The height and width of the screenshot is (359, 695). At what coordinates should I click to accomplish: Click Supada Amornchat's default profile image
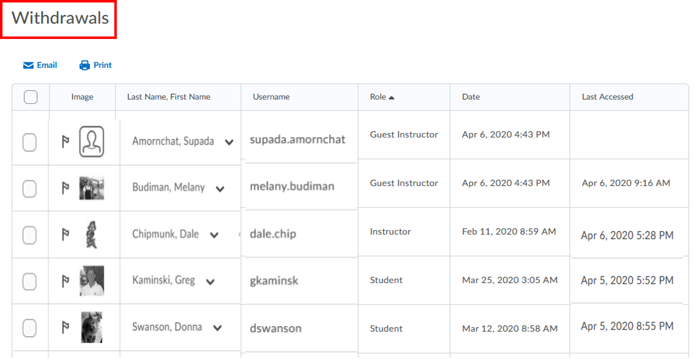92,142
